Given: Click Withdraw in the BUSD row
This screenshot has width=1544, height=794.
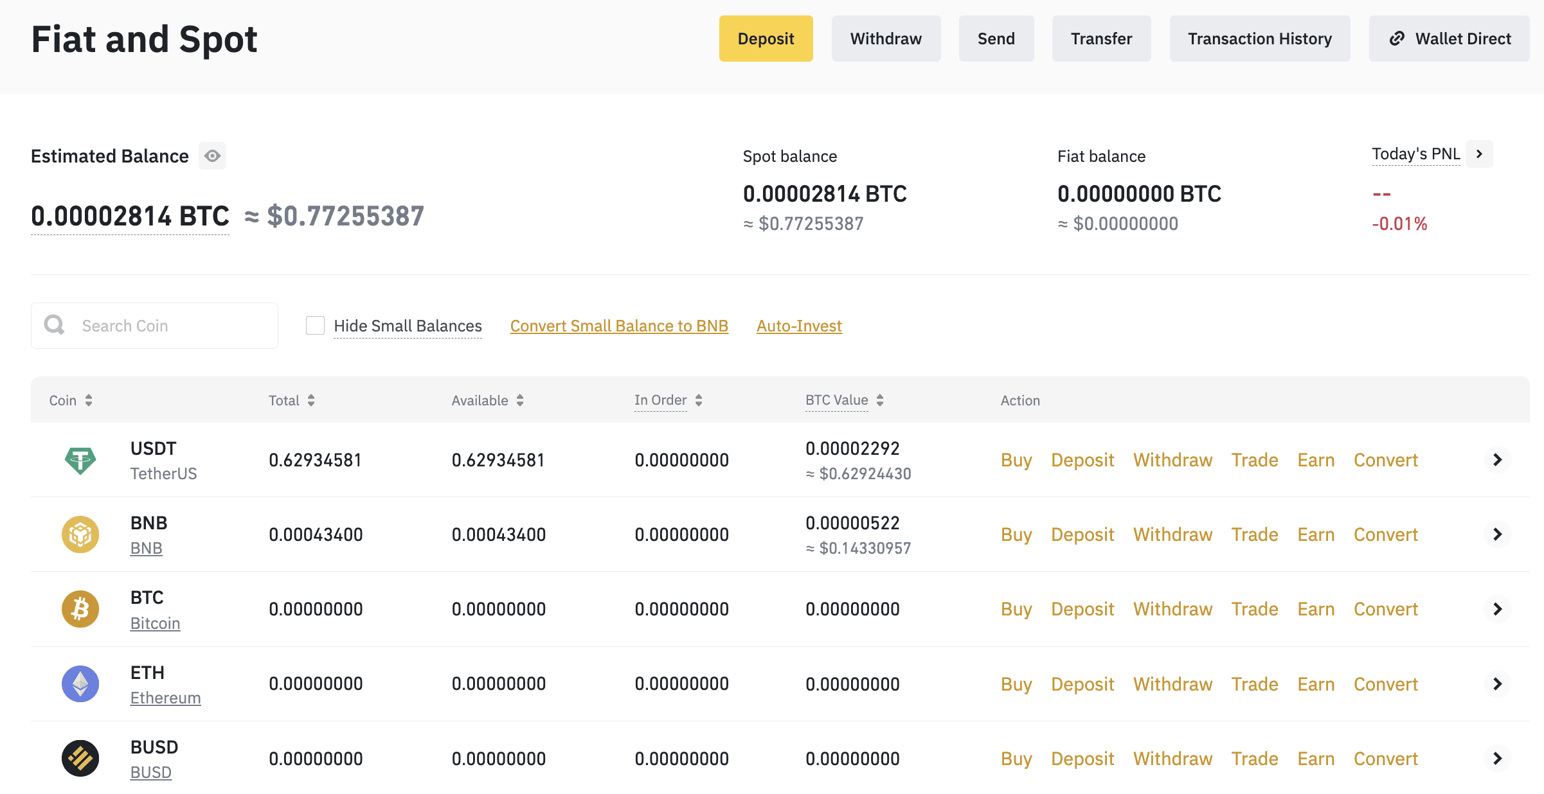Looking at the screenshot, I should tap(1172, 759).
